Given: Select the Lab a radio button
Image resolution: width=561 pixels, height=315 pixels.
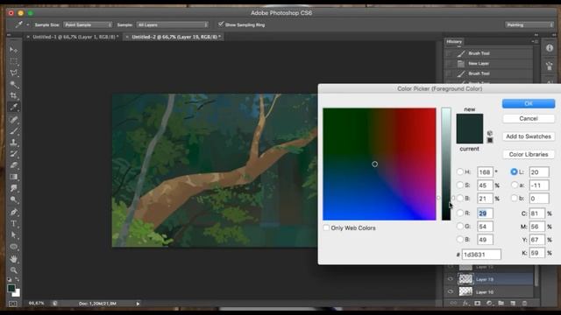Looking at the screenshot, I should (x=515, y=185).
